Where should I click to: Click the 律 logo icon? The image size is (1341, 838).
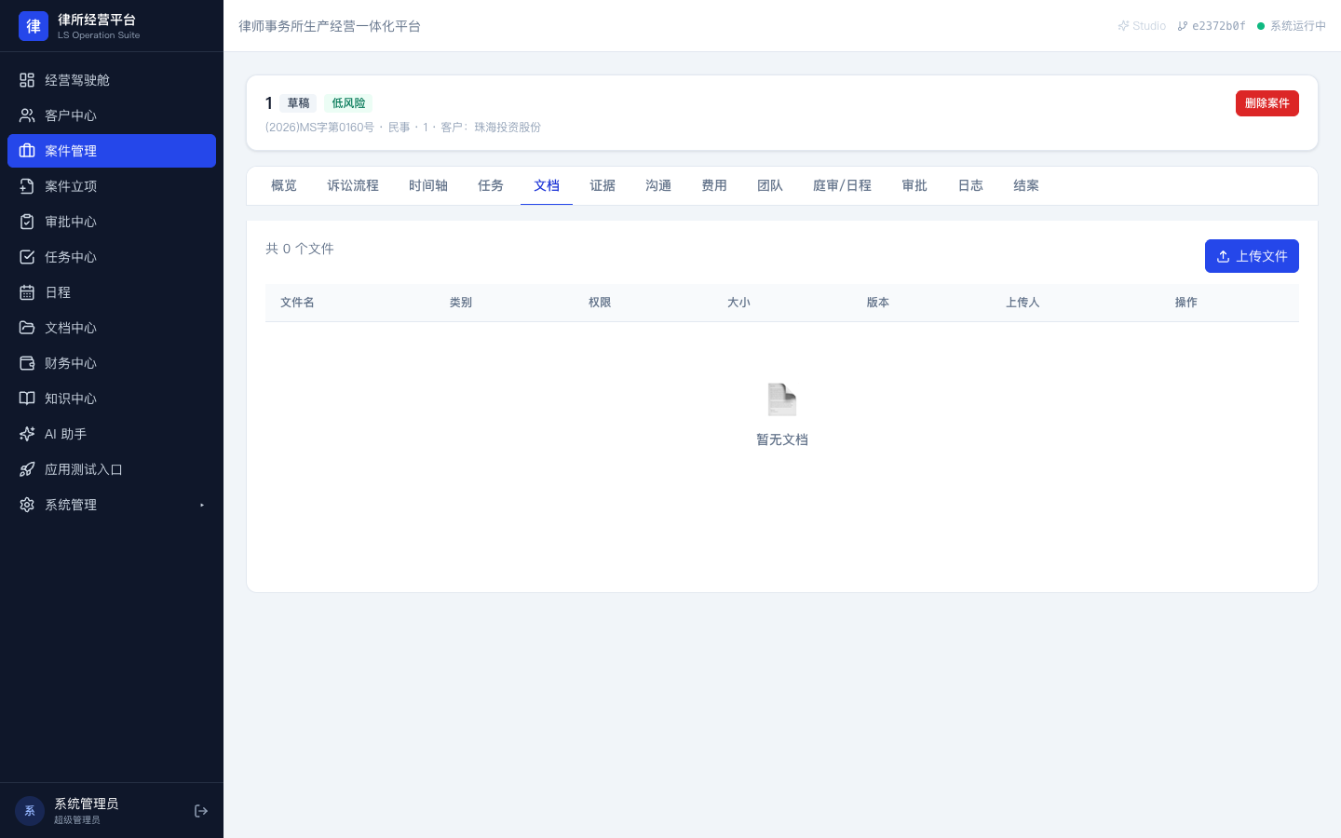(x=34, y=26)
